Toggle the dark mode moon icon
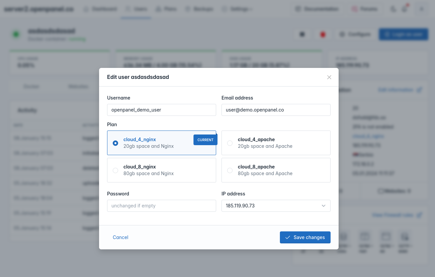Viewport: 435px width, 277px height. tap(394, 9)
